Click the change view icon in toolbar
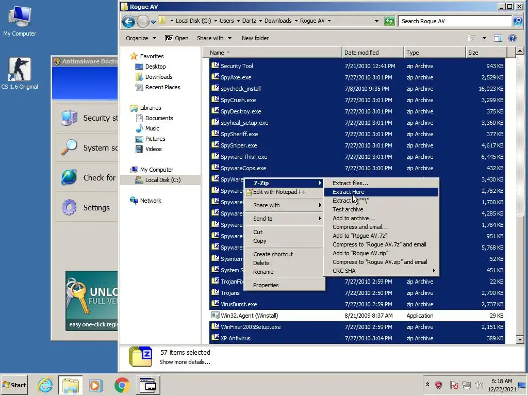Screen dimensions: 528x396 (471, 38)
